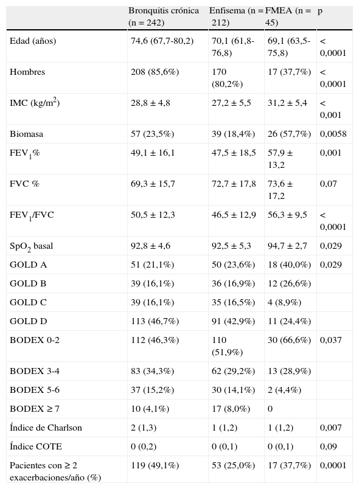Click the p value 0,037 for BODEX
This screenshot has width=359, height=489.
tap(331, 340)
